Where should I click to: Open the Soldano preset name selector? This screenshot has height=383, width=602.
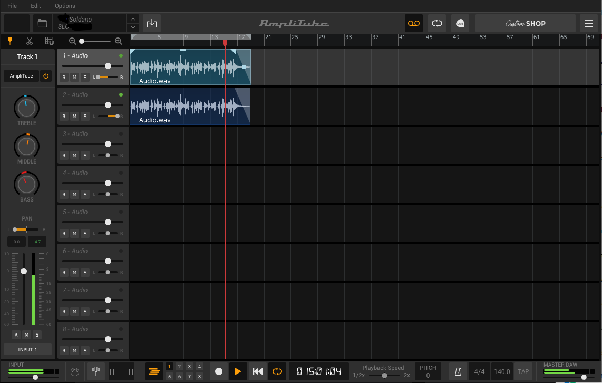tap(90, 23)
